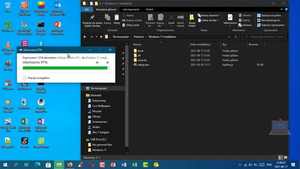Sort by Data modyfikacji column
This screenshot has height=169, width=300.
[200, 45]
